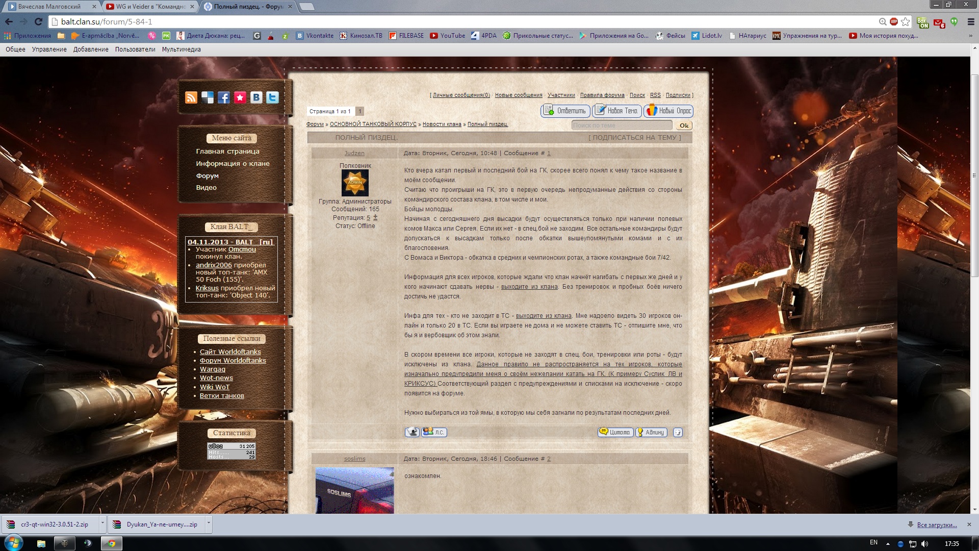The height and width of the screenshot is (551, 979).
Task: Expand options for cr3-qt-win32 download
Action: [x=102, y=524]
